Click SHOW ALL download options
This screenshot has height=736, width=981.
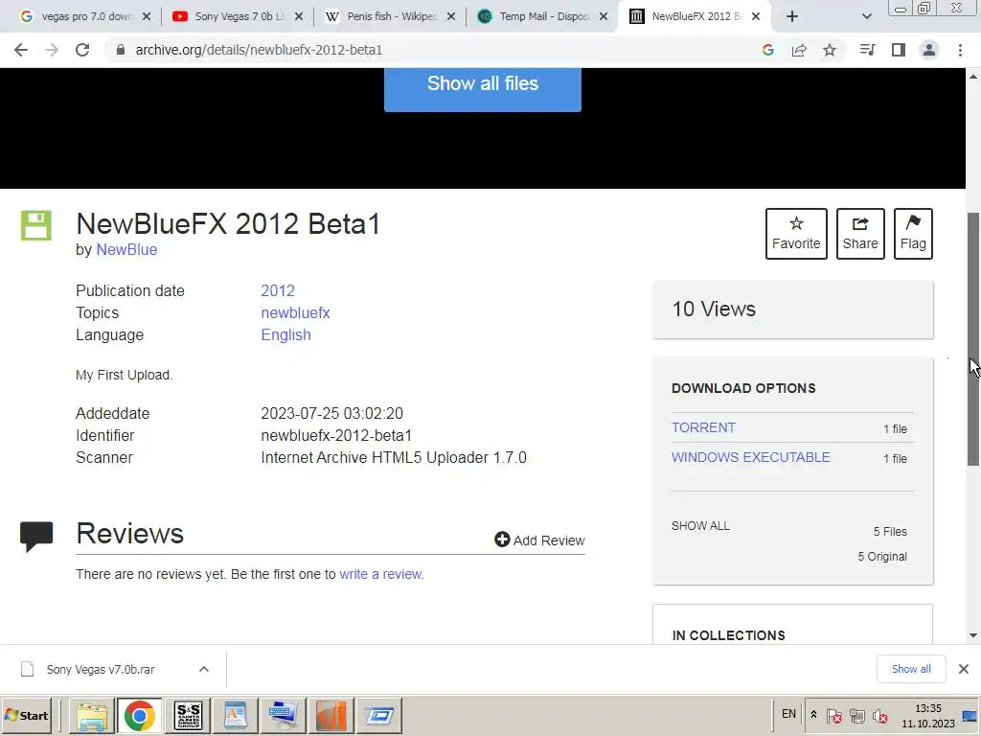point(700,526)
